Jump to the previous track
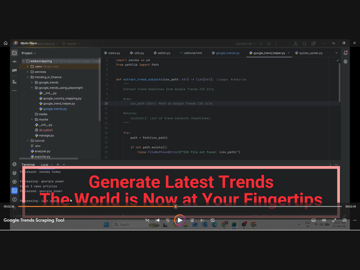The image size is (360, 270). click(x=157, y=220)
